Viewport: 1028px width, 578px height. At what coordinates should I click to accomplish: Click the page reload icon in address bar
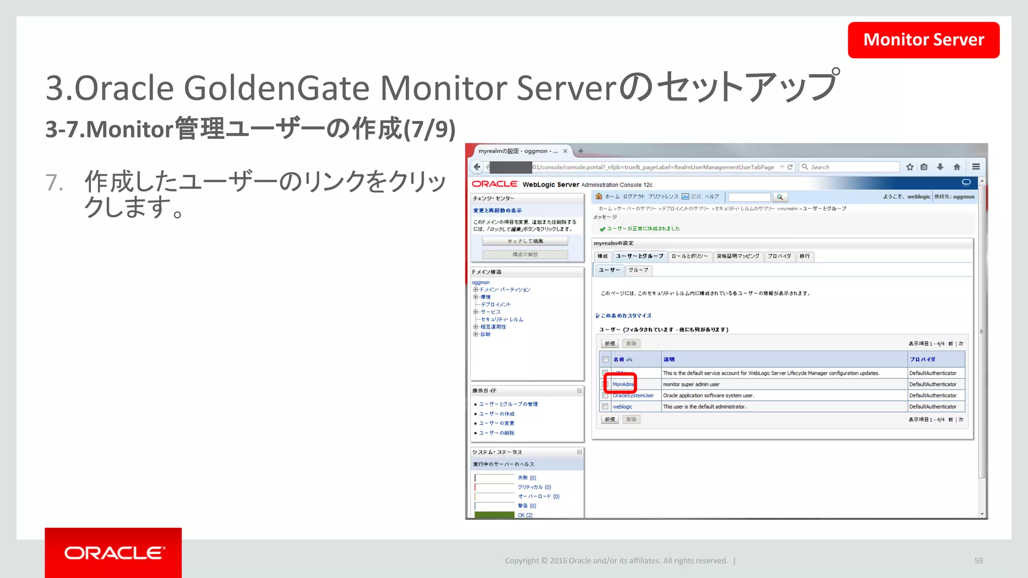coord(790,167)
